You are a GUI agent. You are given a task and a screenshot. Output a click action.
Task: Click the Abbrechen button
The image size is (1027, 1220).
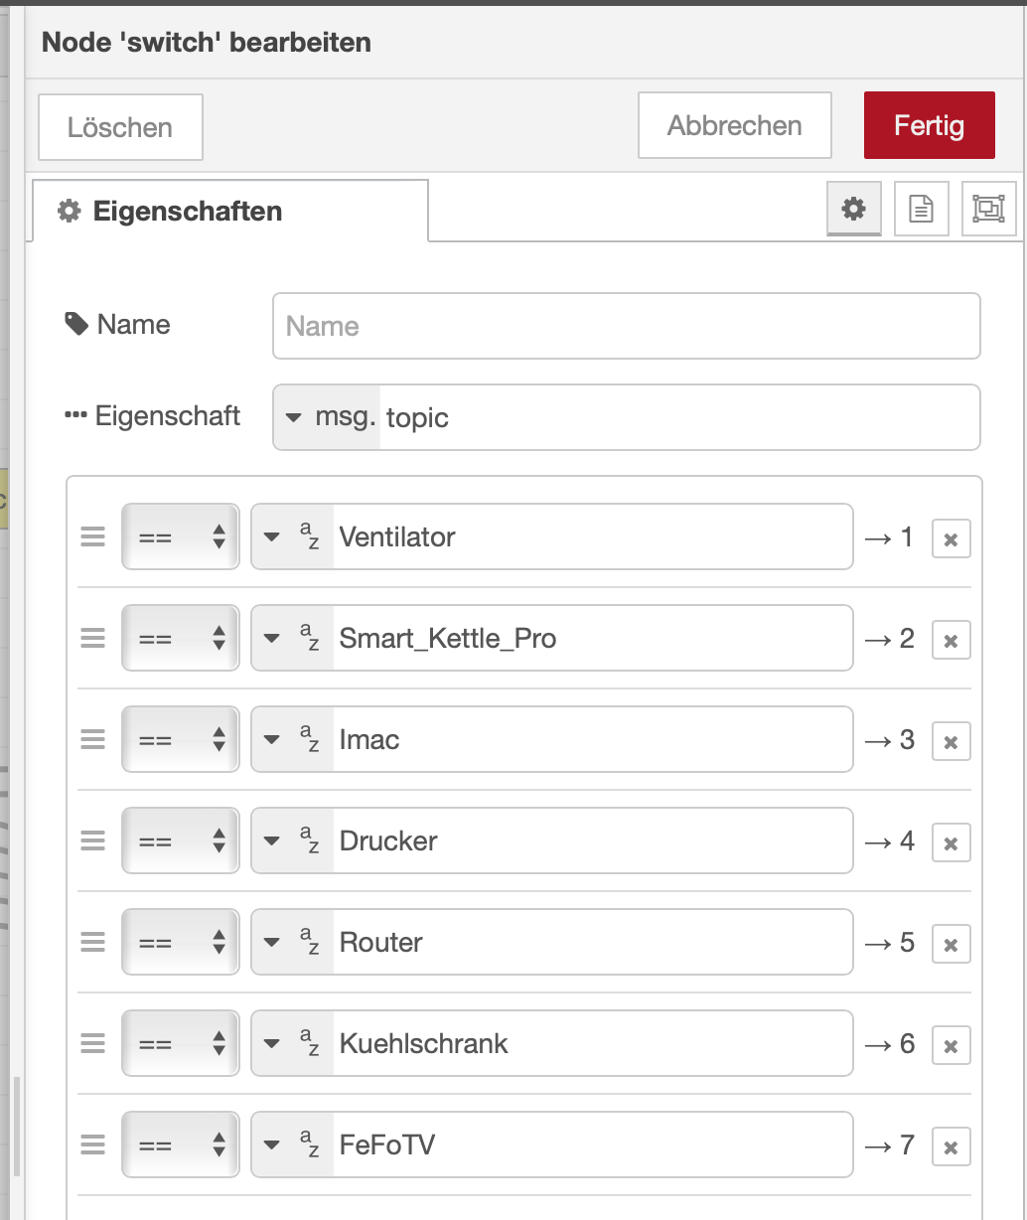[734, 126]
